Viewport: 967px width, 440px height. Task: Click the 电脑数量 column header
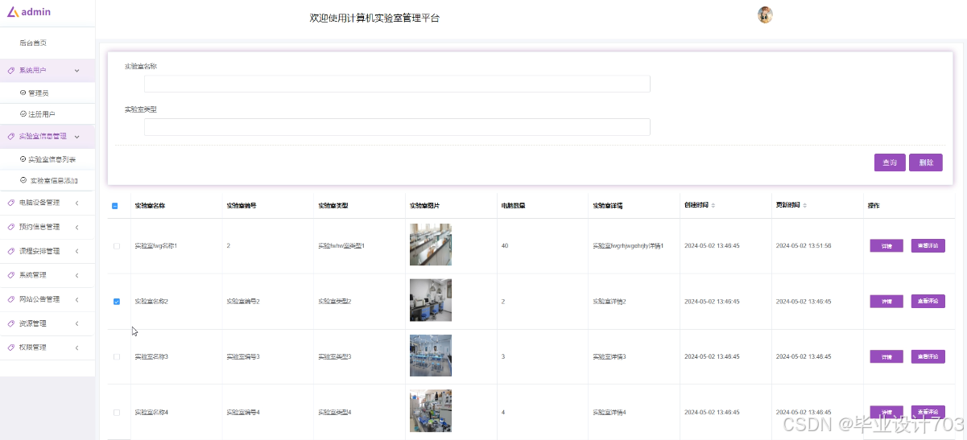(513, 206)
